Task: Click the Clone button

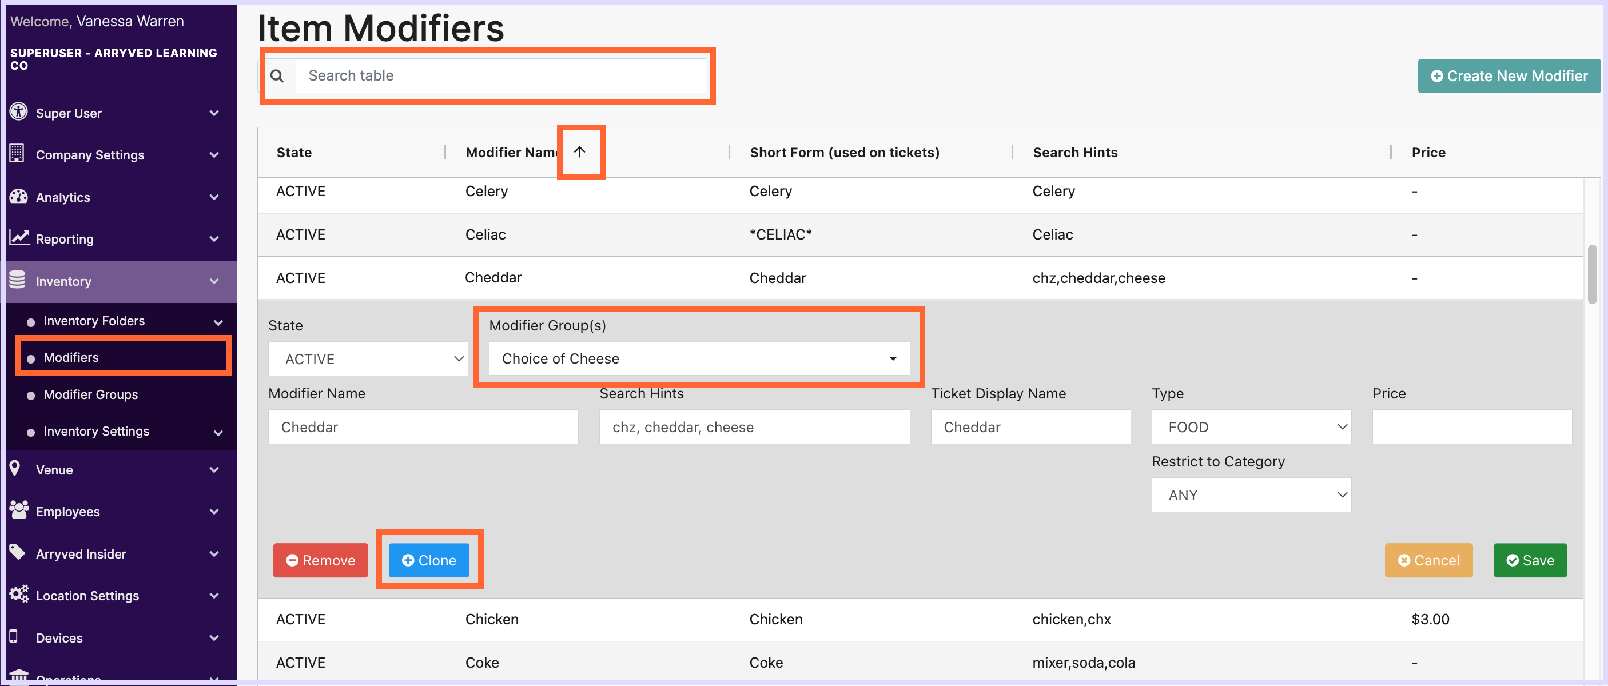Action: tap(429, 560)
